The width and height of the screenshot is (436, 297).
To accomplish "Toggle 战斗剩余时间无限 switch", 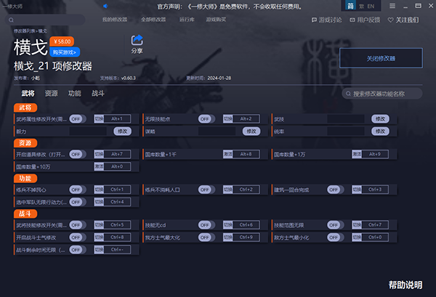I will 78,250.
